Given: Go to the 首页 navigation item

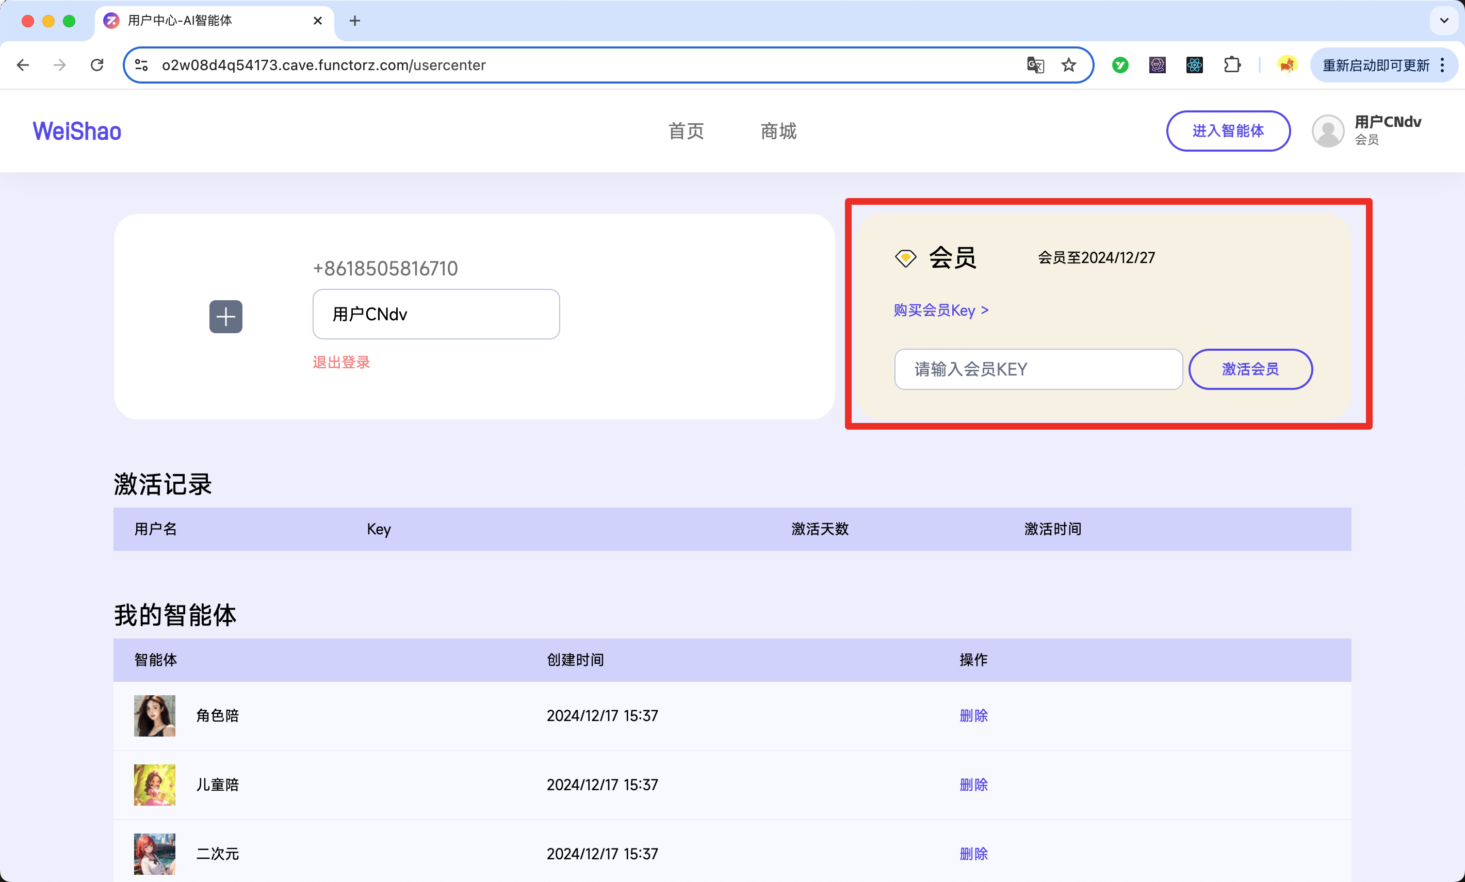Looking at the screenshot, I should click(x=686, y=131).
